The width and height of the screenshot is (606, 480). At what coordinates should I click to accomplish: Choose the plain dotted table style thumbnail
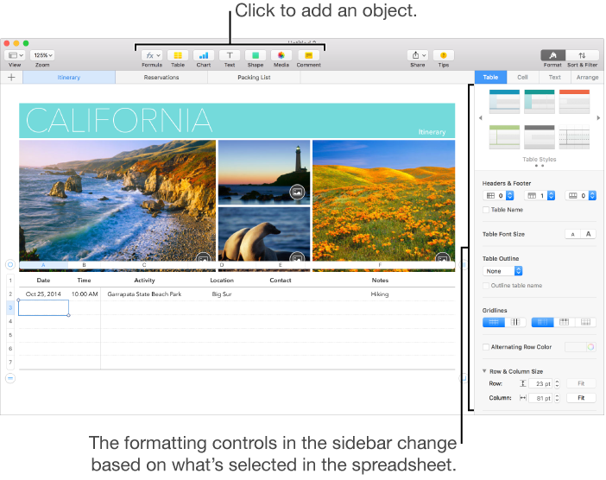click(574, 136)
